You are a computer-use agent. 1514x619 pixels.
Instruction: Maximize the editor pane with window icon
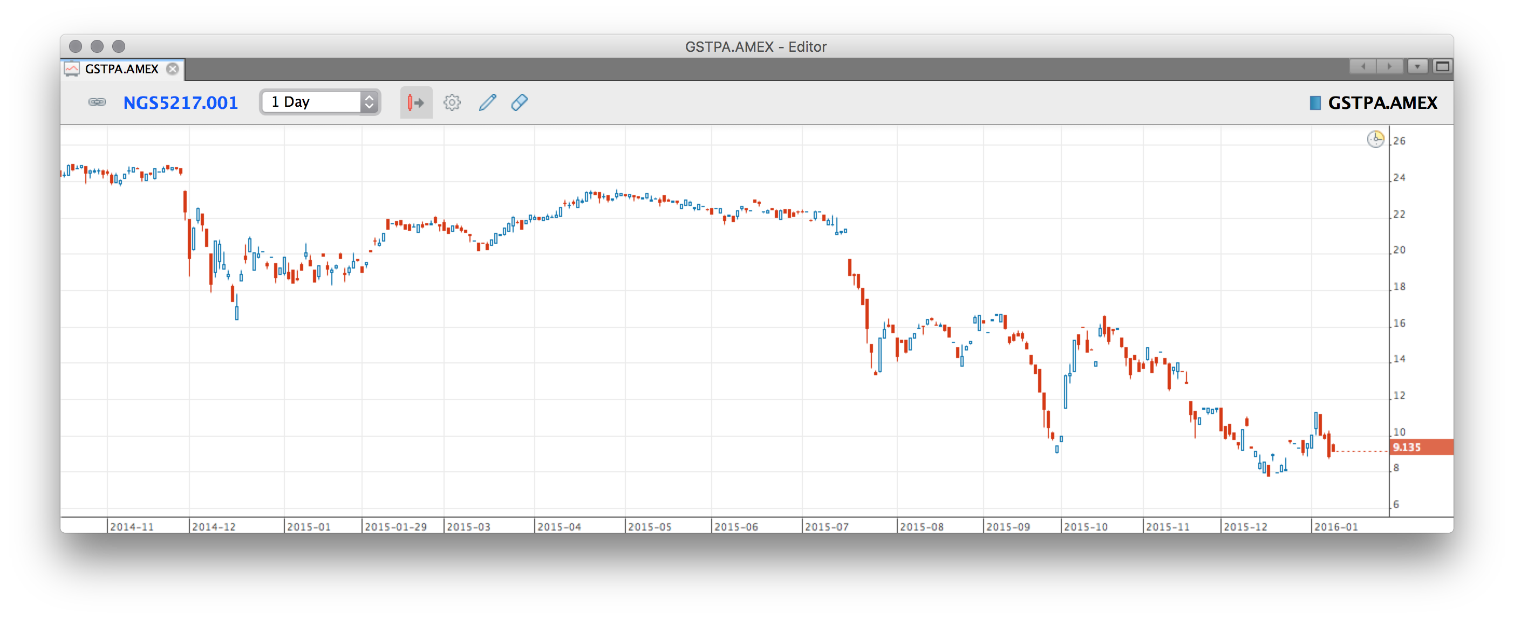(1442, 66)
